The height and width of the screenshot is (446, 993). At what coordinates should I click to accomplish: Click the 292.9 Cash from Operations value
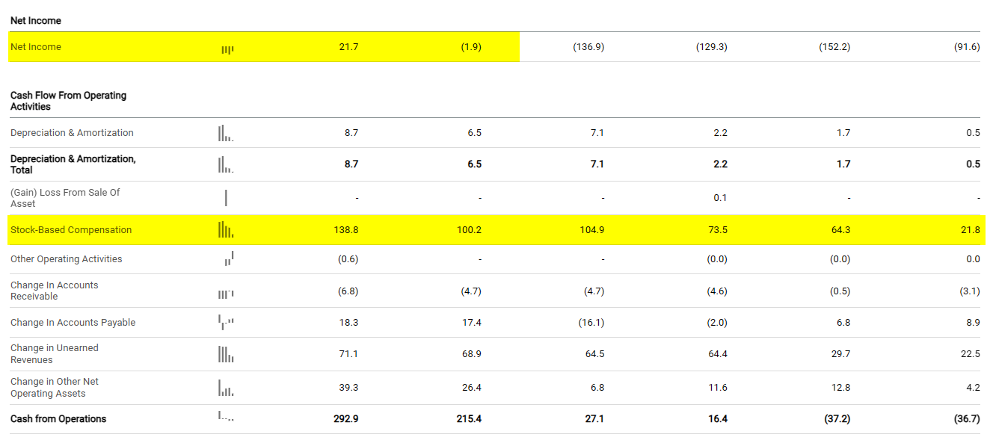coord(345,419)
